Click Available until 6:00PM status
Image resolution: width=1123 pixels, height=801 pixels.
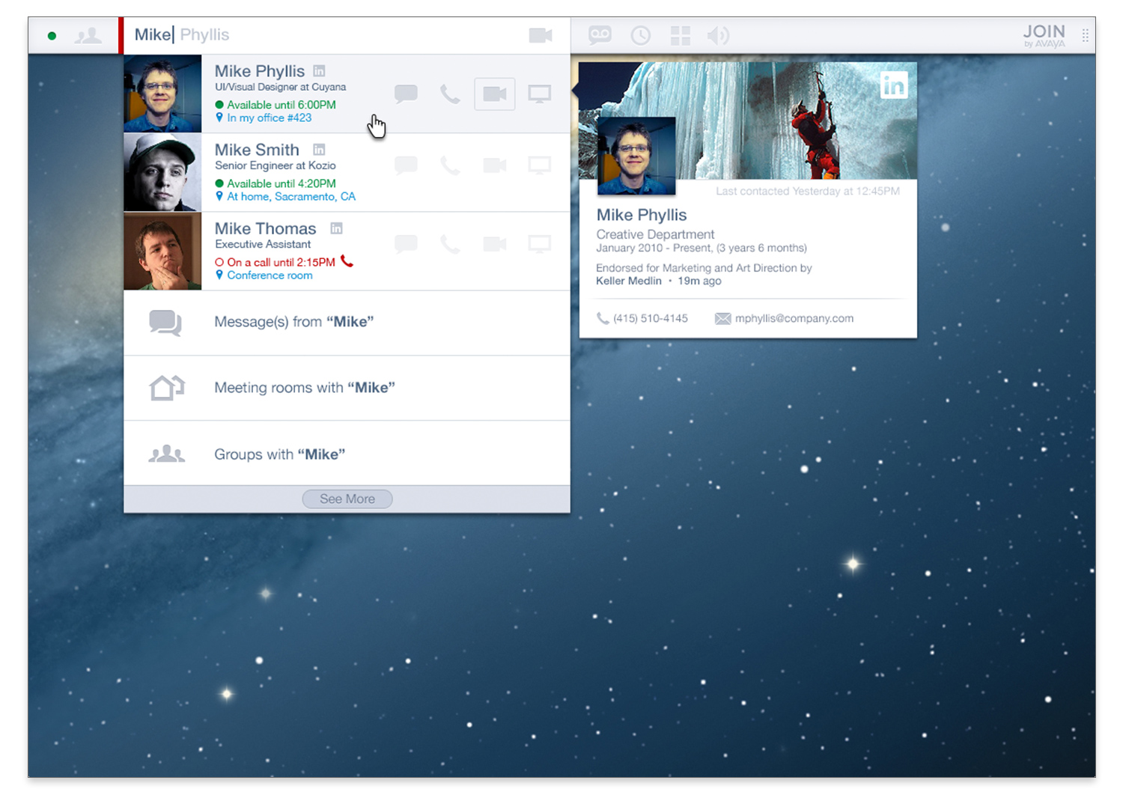pos(276,105)
